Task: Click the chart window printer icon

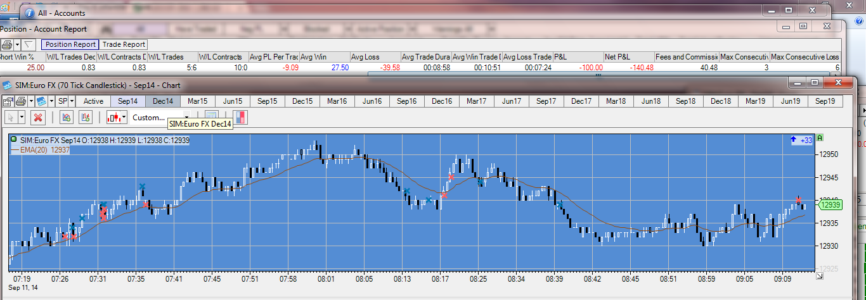Action: point(20,101)
